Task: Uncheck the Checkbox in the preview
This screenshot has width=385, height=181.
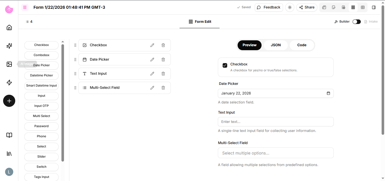Action: point(225,65)
